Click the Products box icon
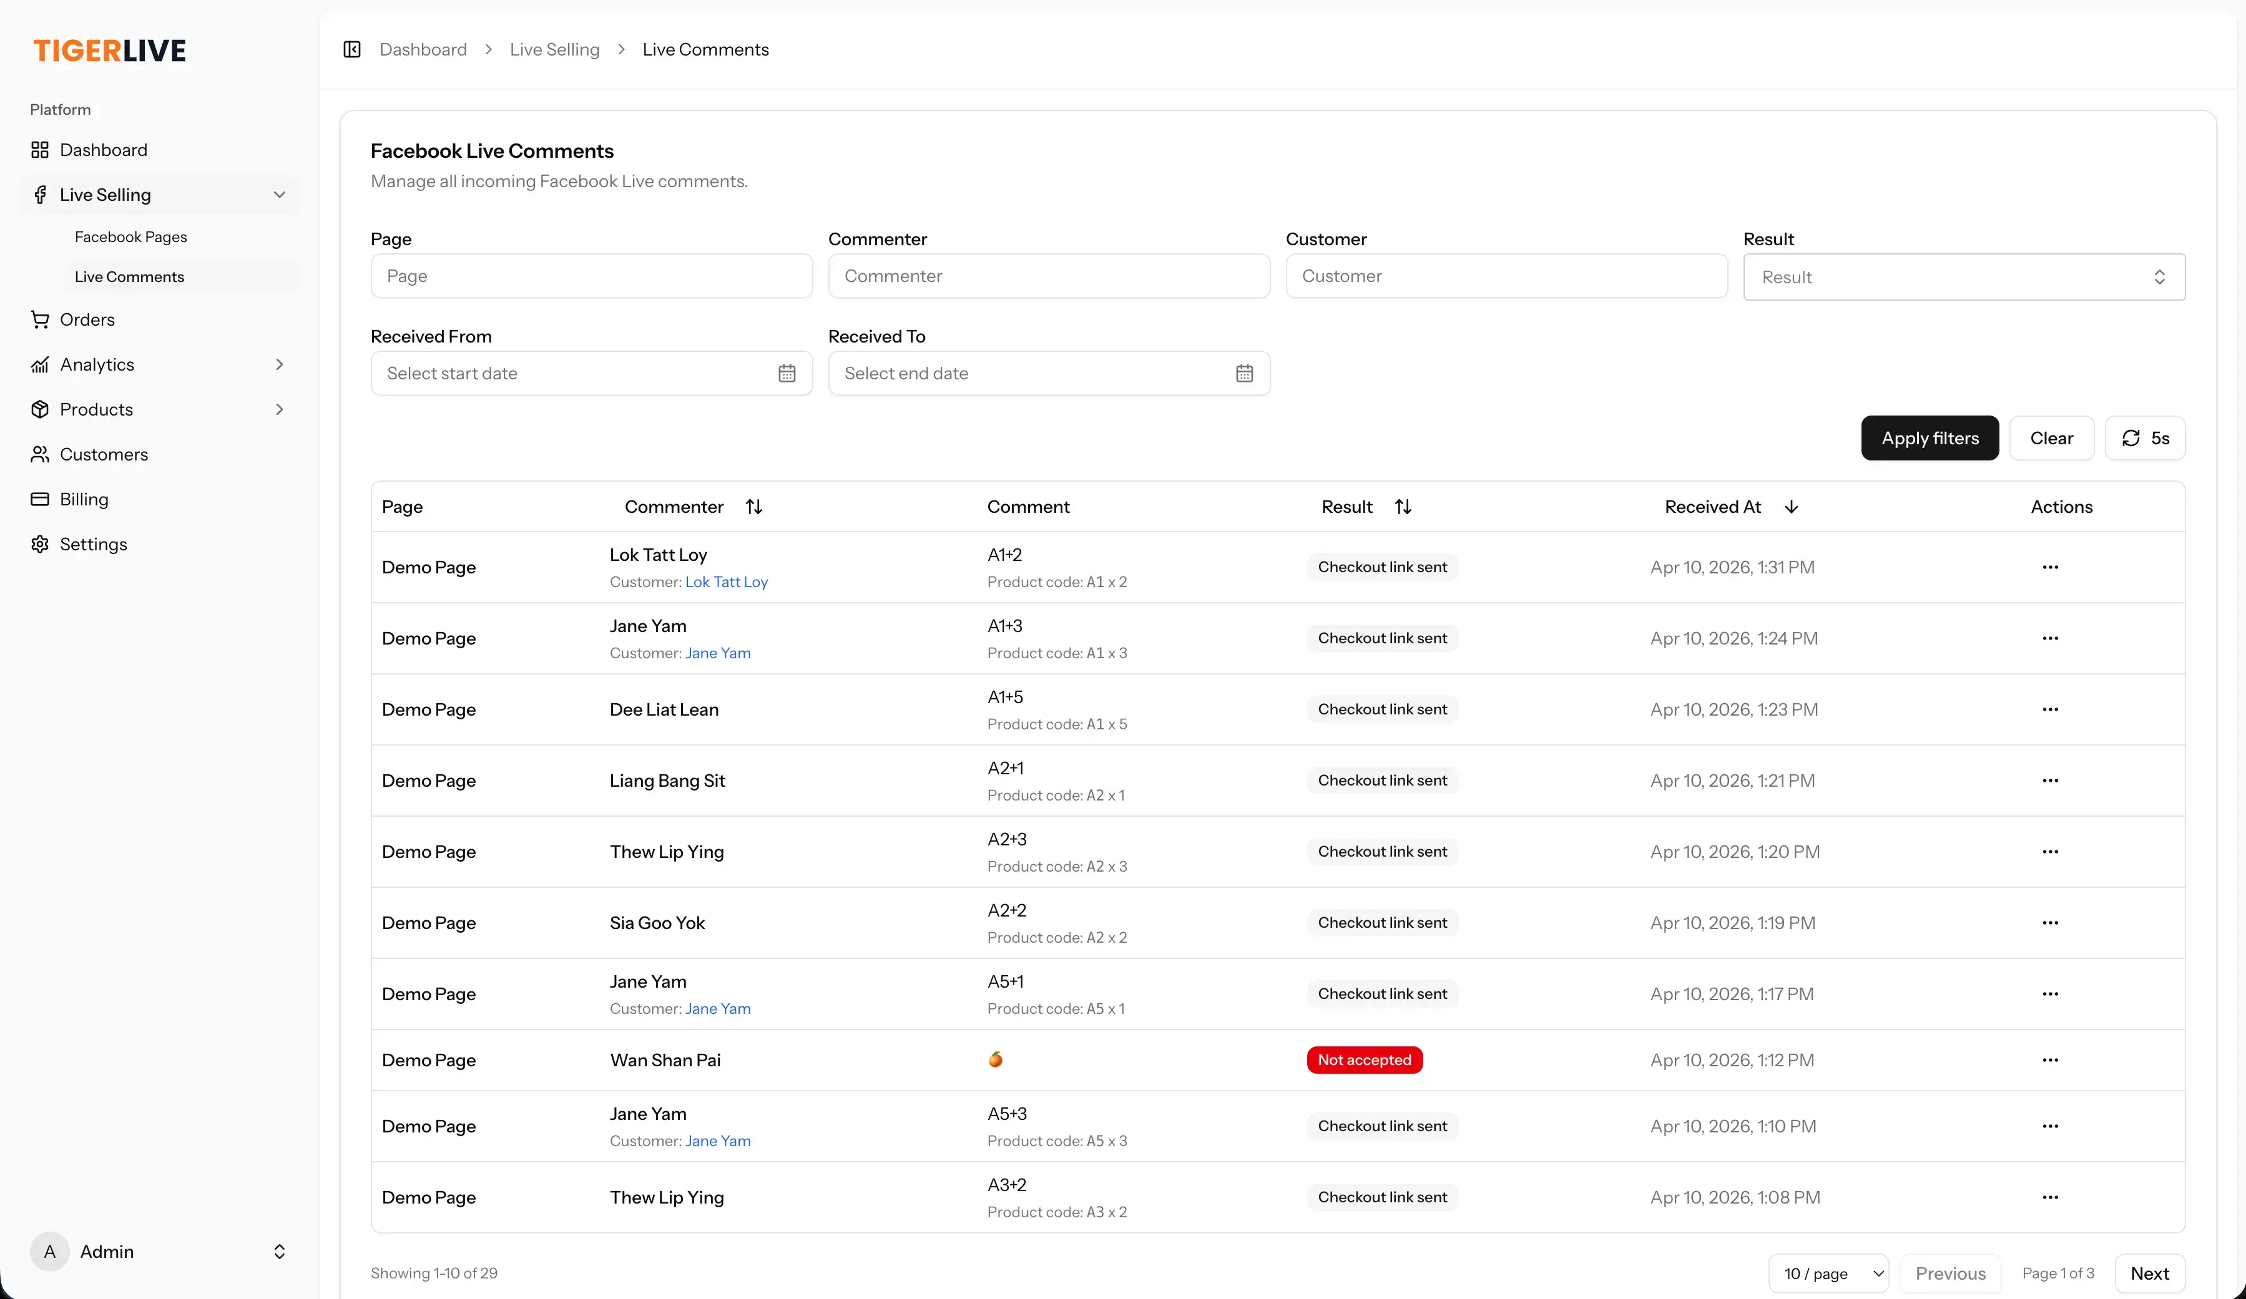 pos(39,409)
